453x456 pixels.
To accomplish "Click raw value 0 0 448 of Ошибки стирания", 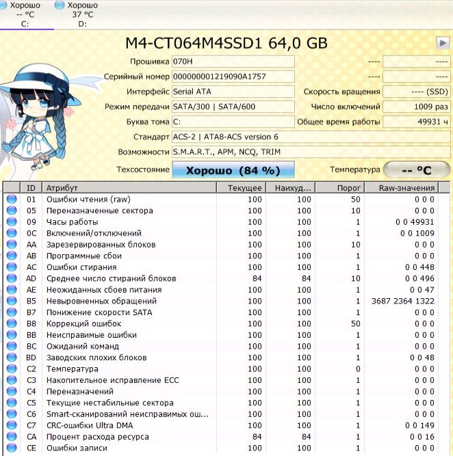I will (419, 267).
